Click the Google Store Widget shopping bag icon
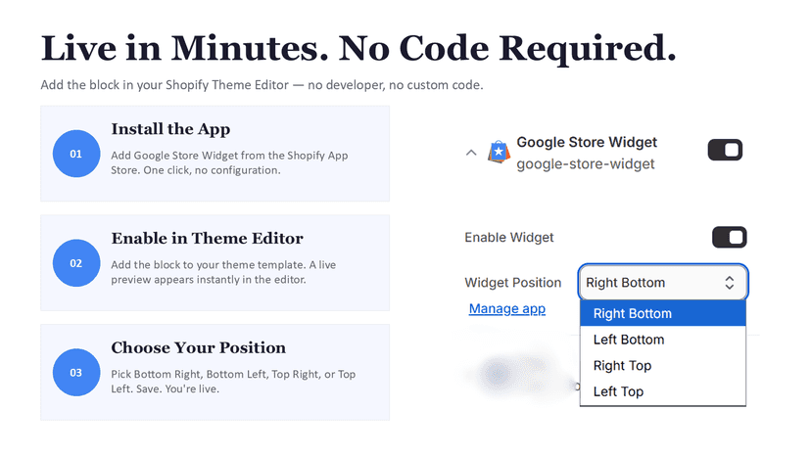811x456 pixels. [499, 152]
